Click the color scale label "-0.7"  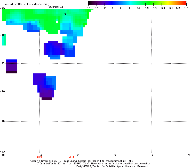click(x=137, y=8)
